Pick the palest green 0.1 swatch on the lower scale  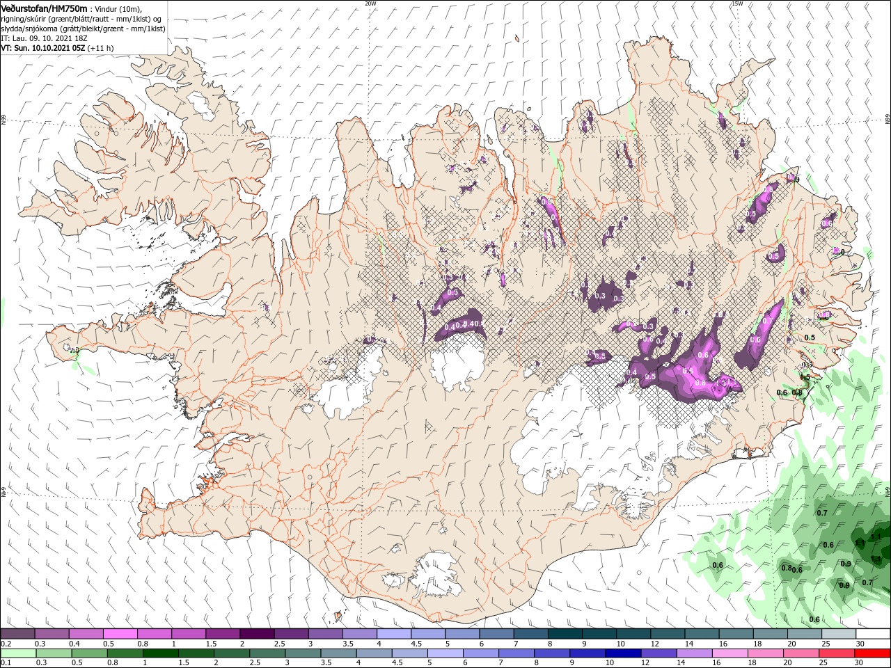19,653
